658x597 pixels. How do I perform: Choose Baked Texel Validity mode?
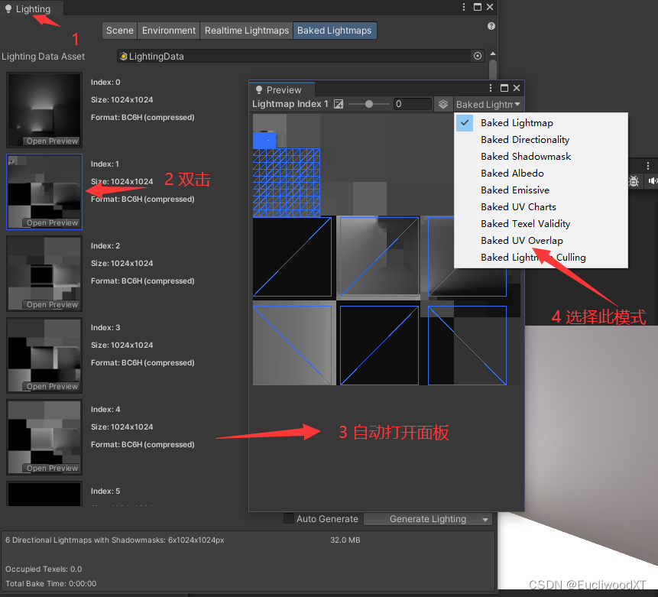541,223
